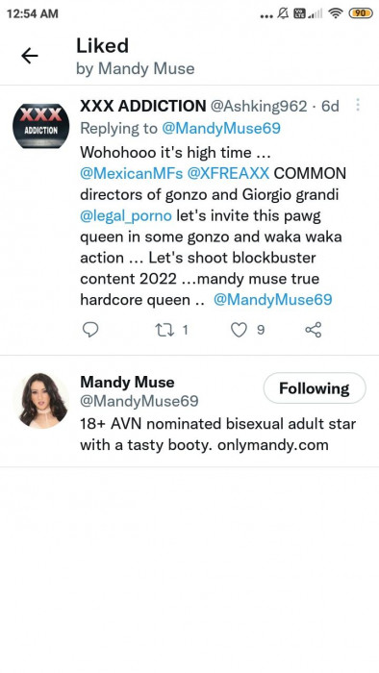
Task: Like the tweet with the heart icon
Action: point(239,330)
